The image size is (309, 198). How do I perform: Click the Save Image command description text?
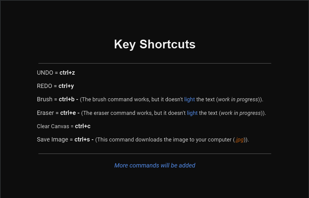(x=172, y=140)
